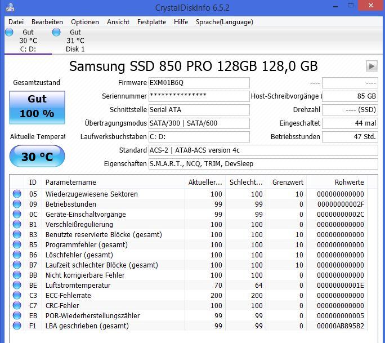Click status orb of ECC-Fehlerrate row
Viewport: 385px width, 343px height.
17,295
